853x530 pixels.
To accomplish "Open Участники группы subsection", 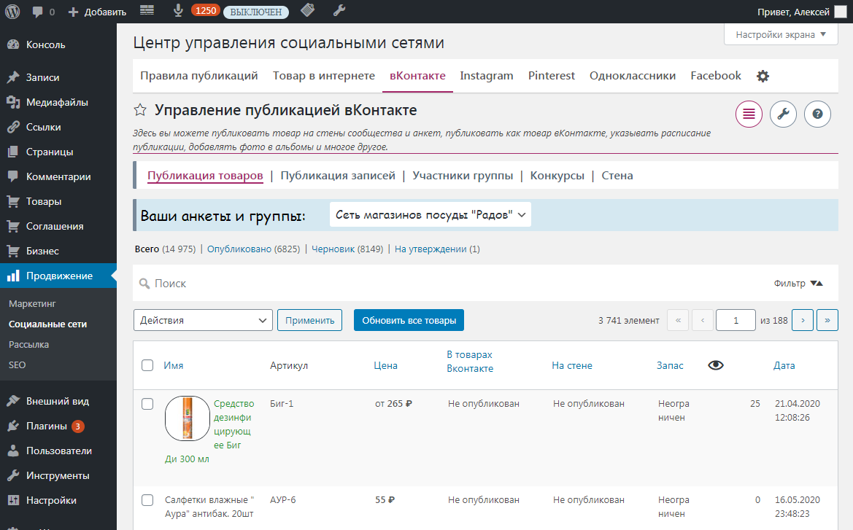I will [463, 176].
